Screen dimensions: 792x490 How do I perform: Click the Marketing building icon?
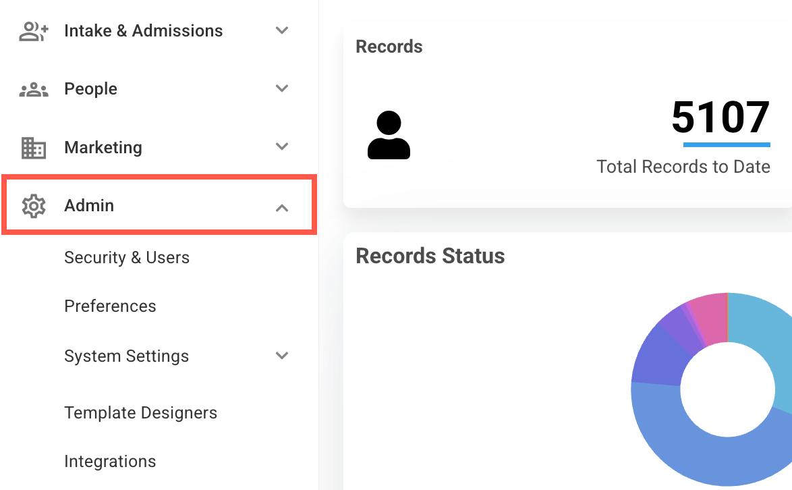[x=33, y=148]
